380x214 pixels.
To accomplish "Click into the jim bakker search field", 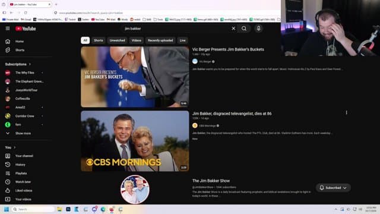I will click(x=176, y=29).
